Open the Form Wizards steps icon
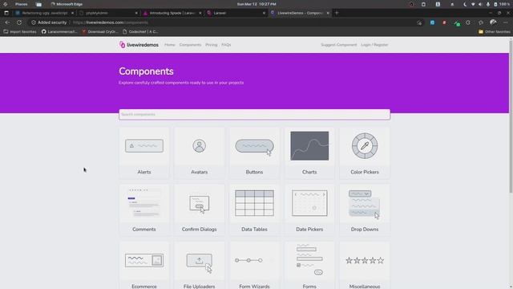This screenshot has height=289, width=513. pos(249,260)
